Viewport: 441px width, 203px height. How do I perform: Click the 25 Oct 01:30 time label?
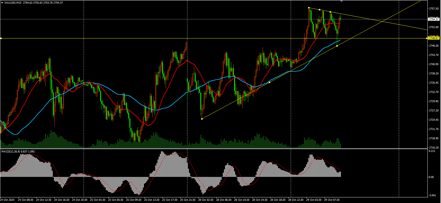[x=98, y=200]
